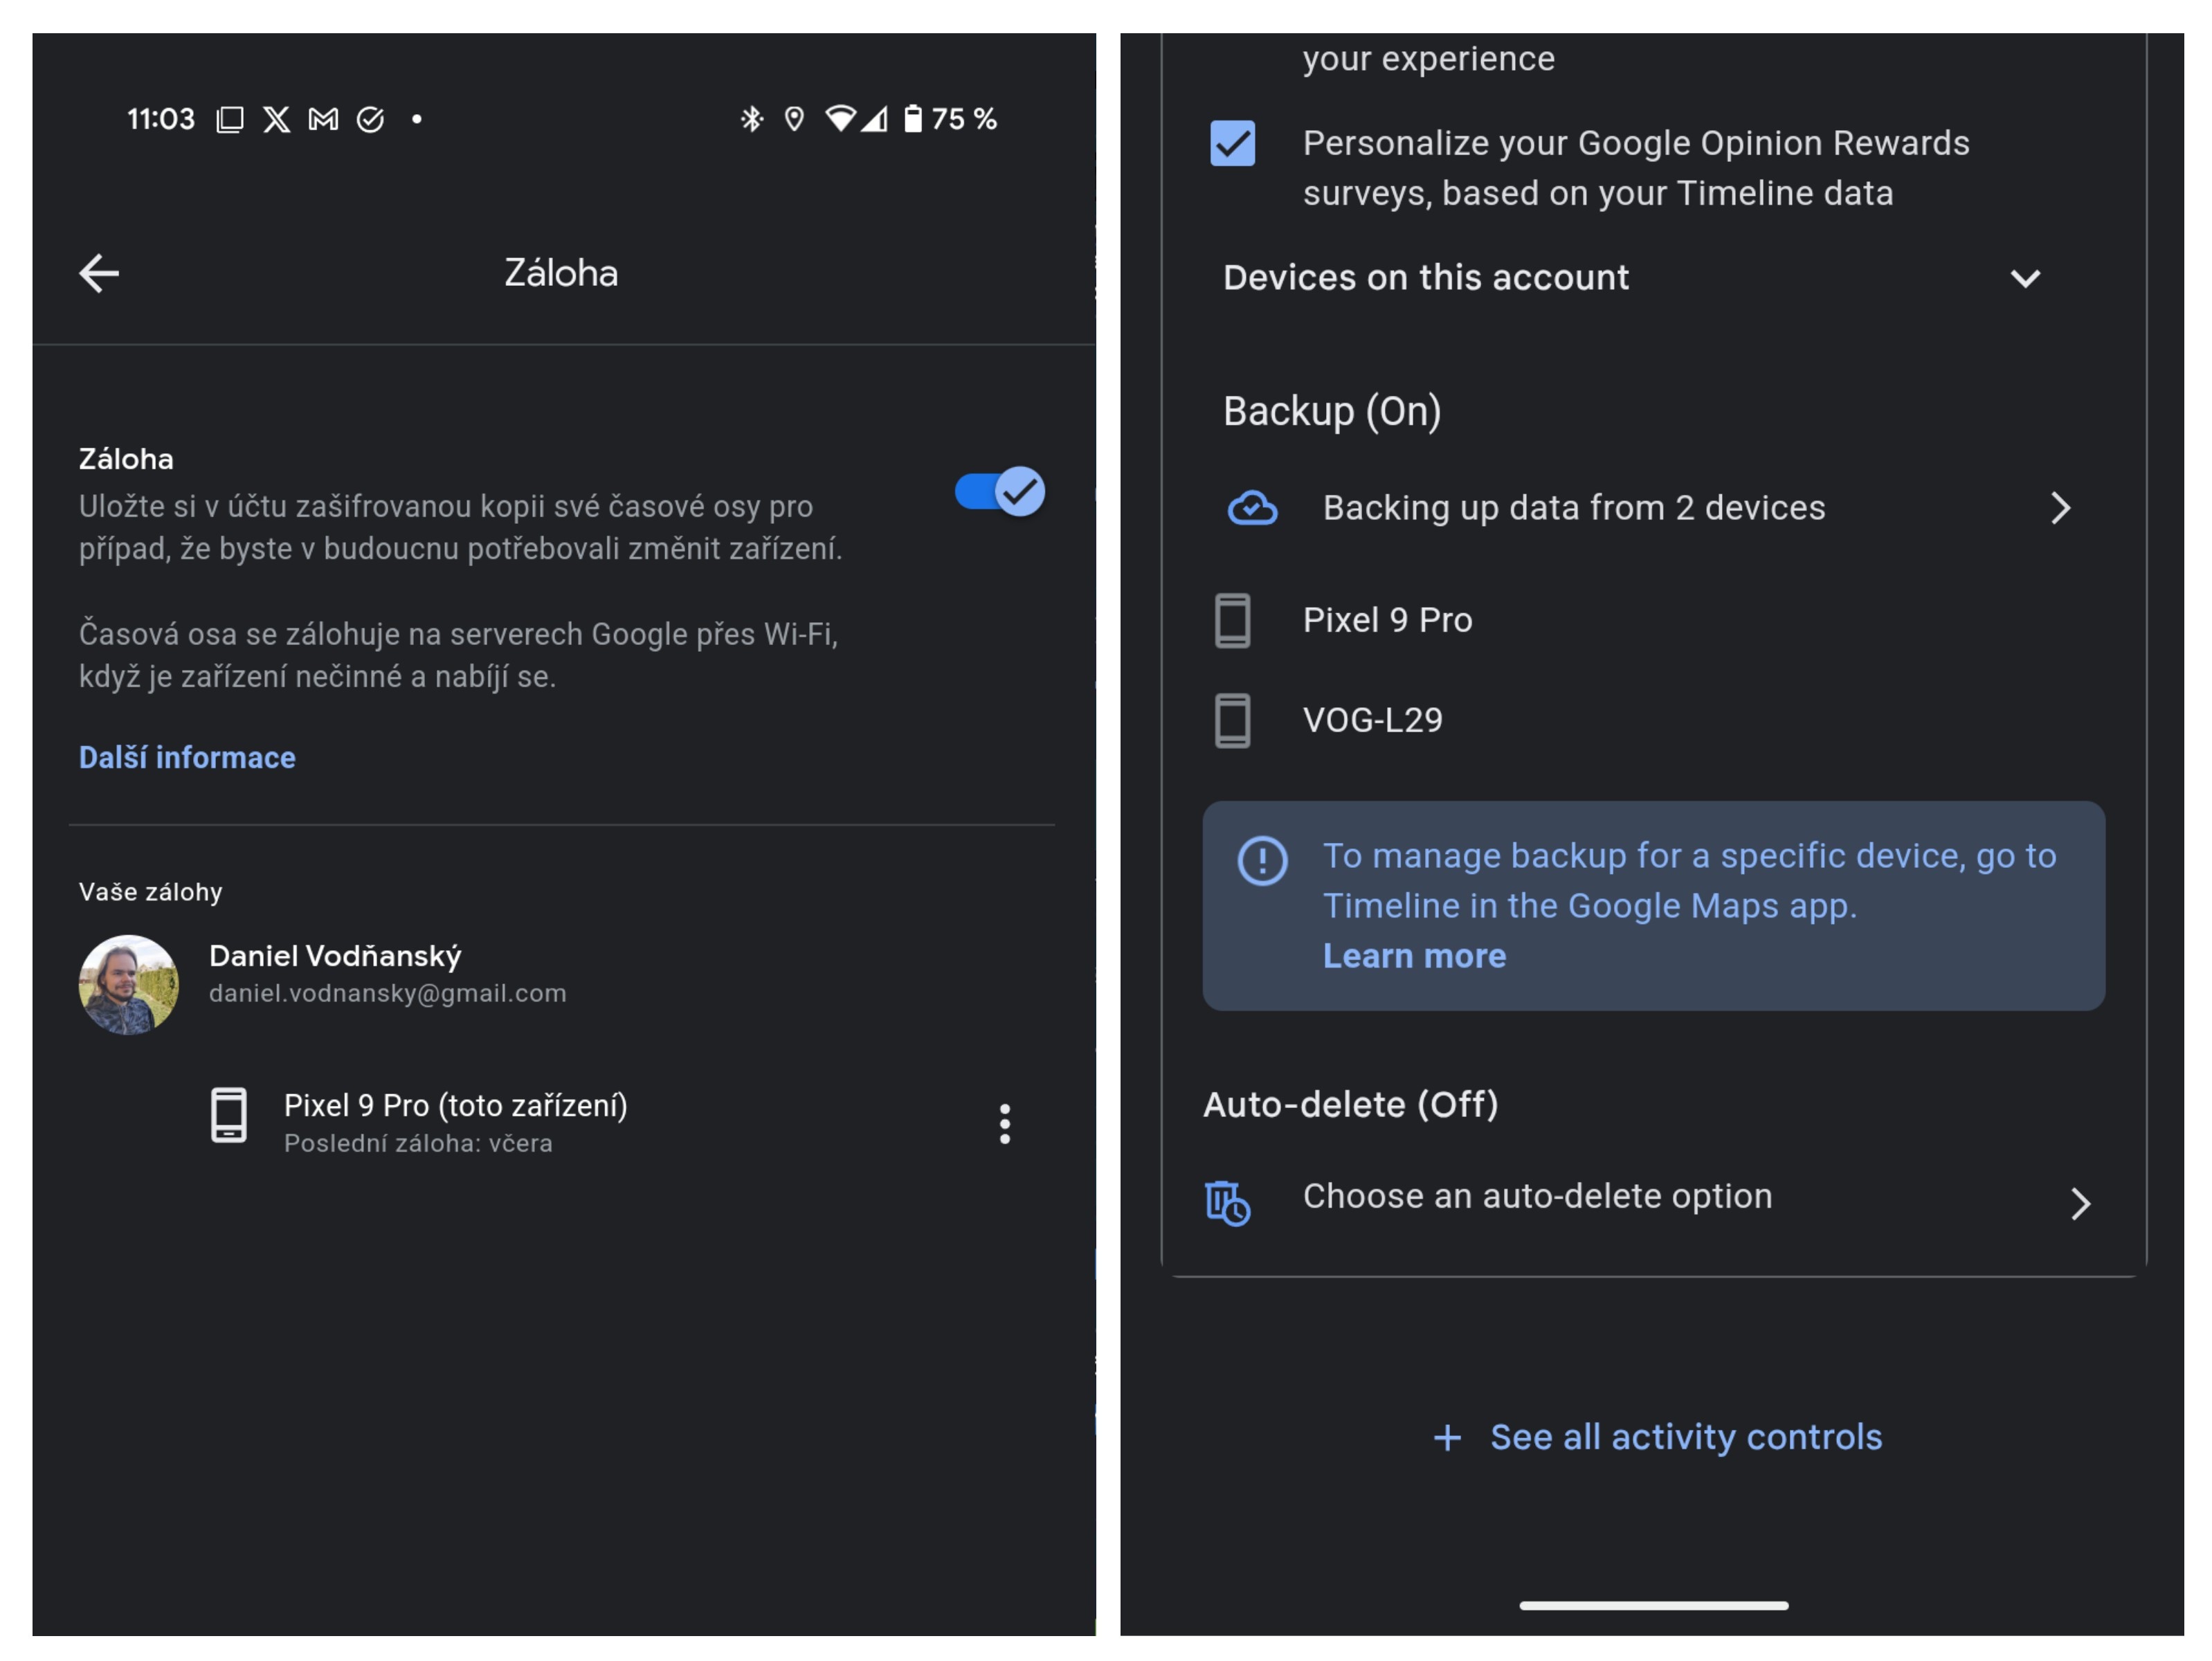
Task: Expand Devices on this account section
Action: pos(2025,278)
